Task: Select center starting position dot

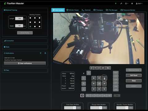Action: click(35, 22)
